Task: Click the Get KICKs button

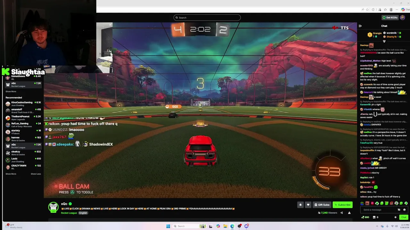Action: [x=390, y=18]
